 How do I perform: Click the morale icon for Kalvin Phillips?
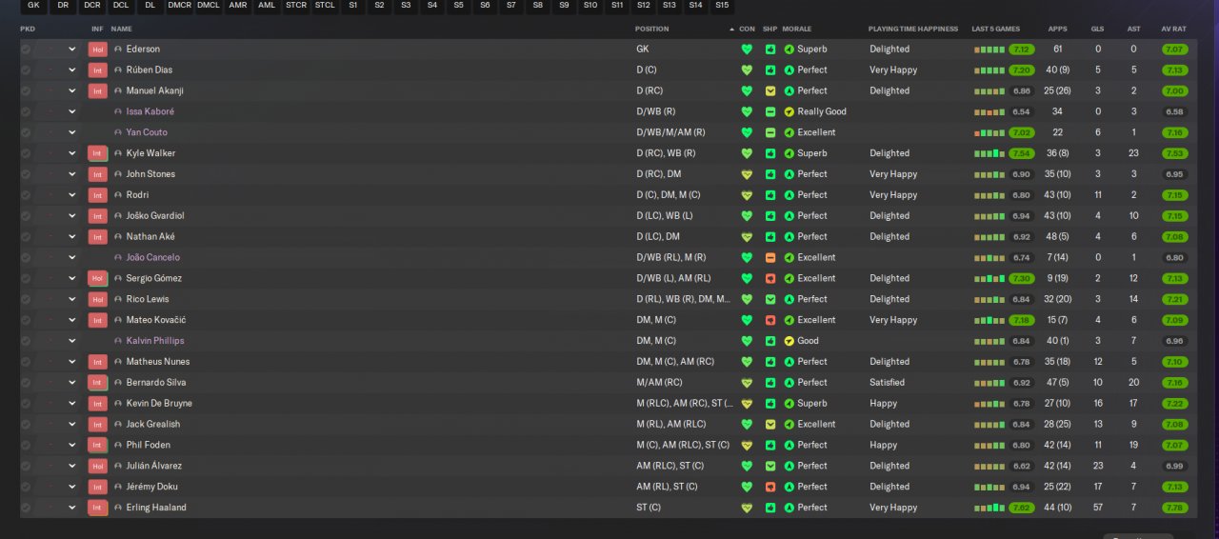pyautogui.click(x=789, y=341)
